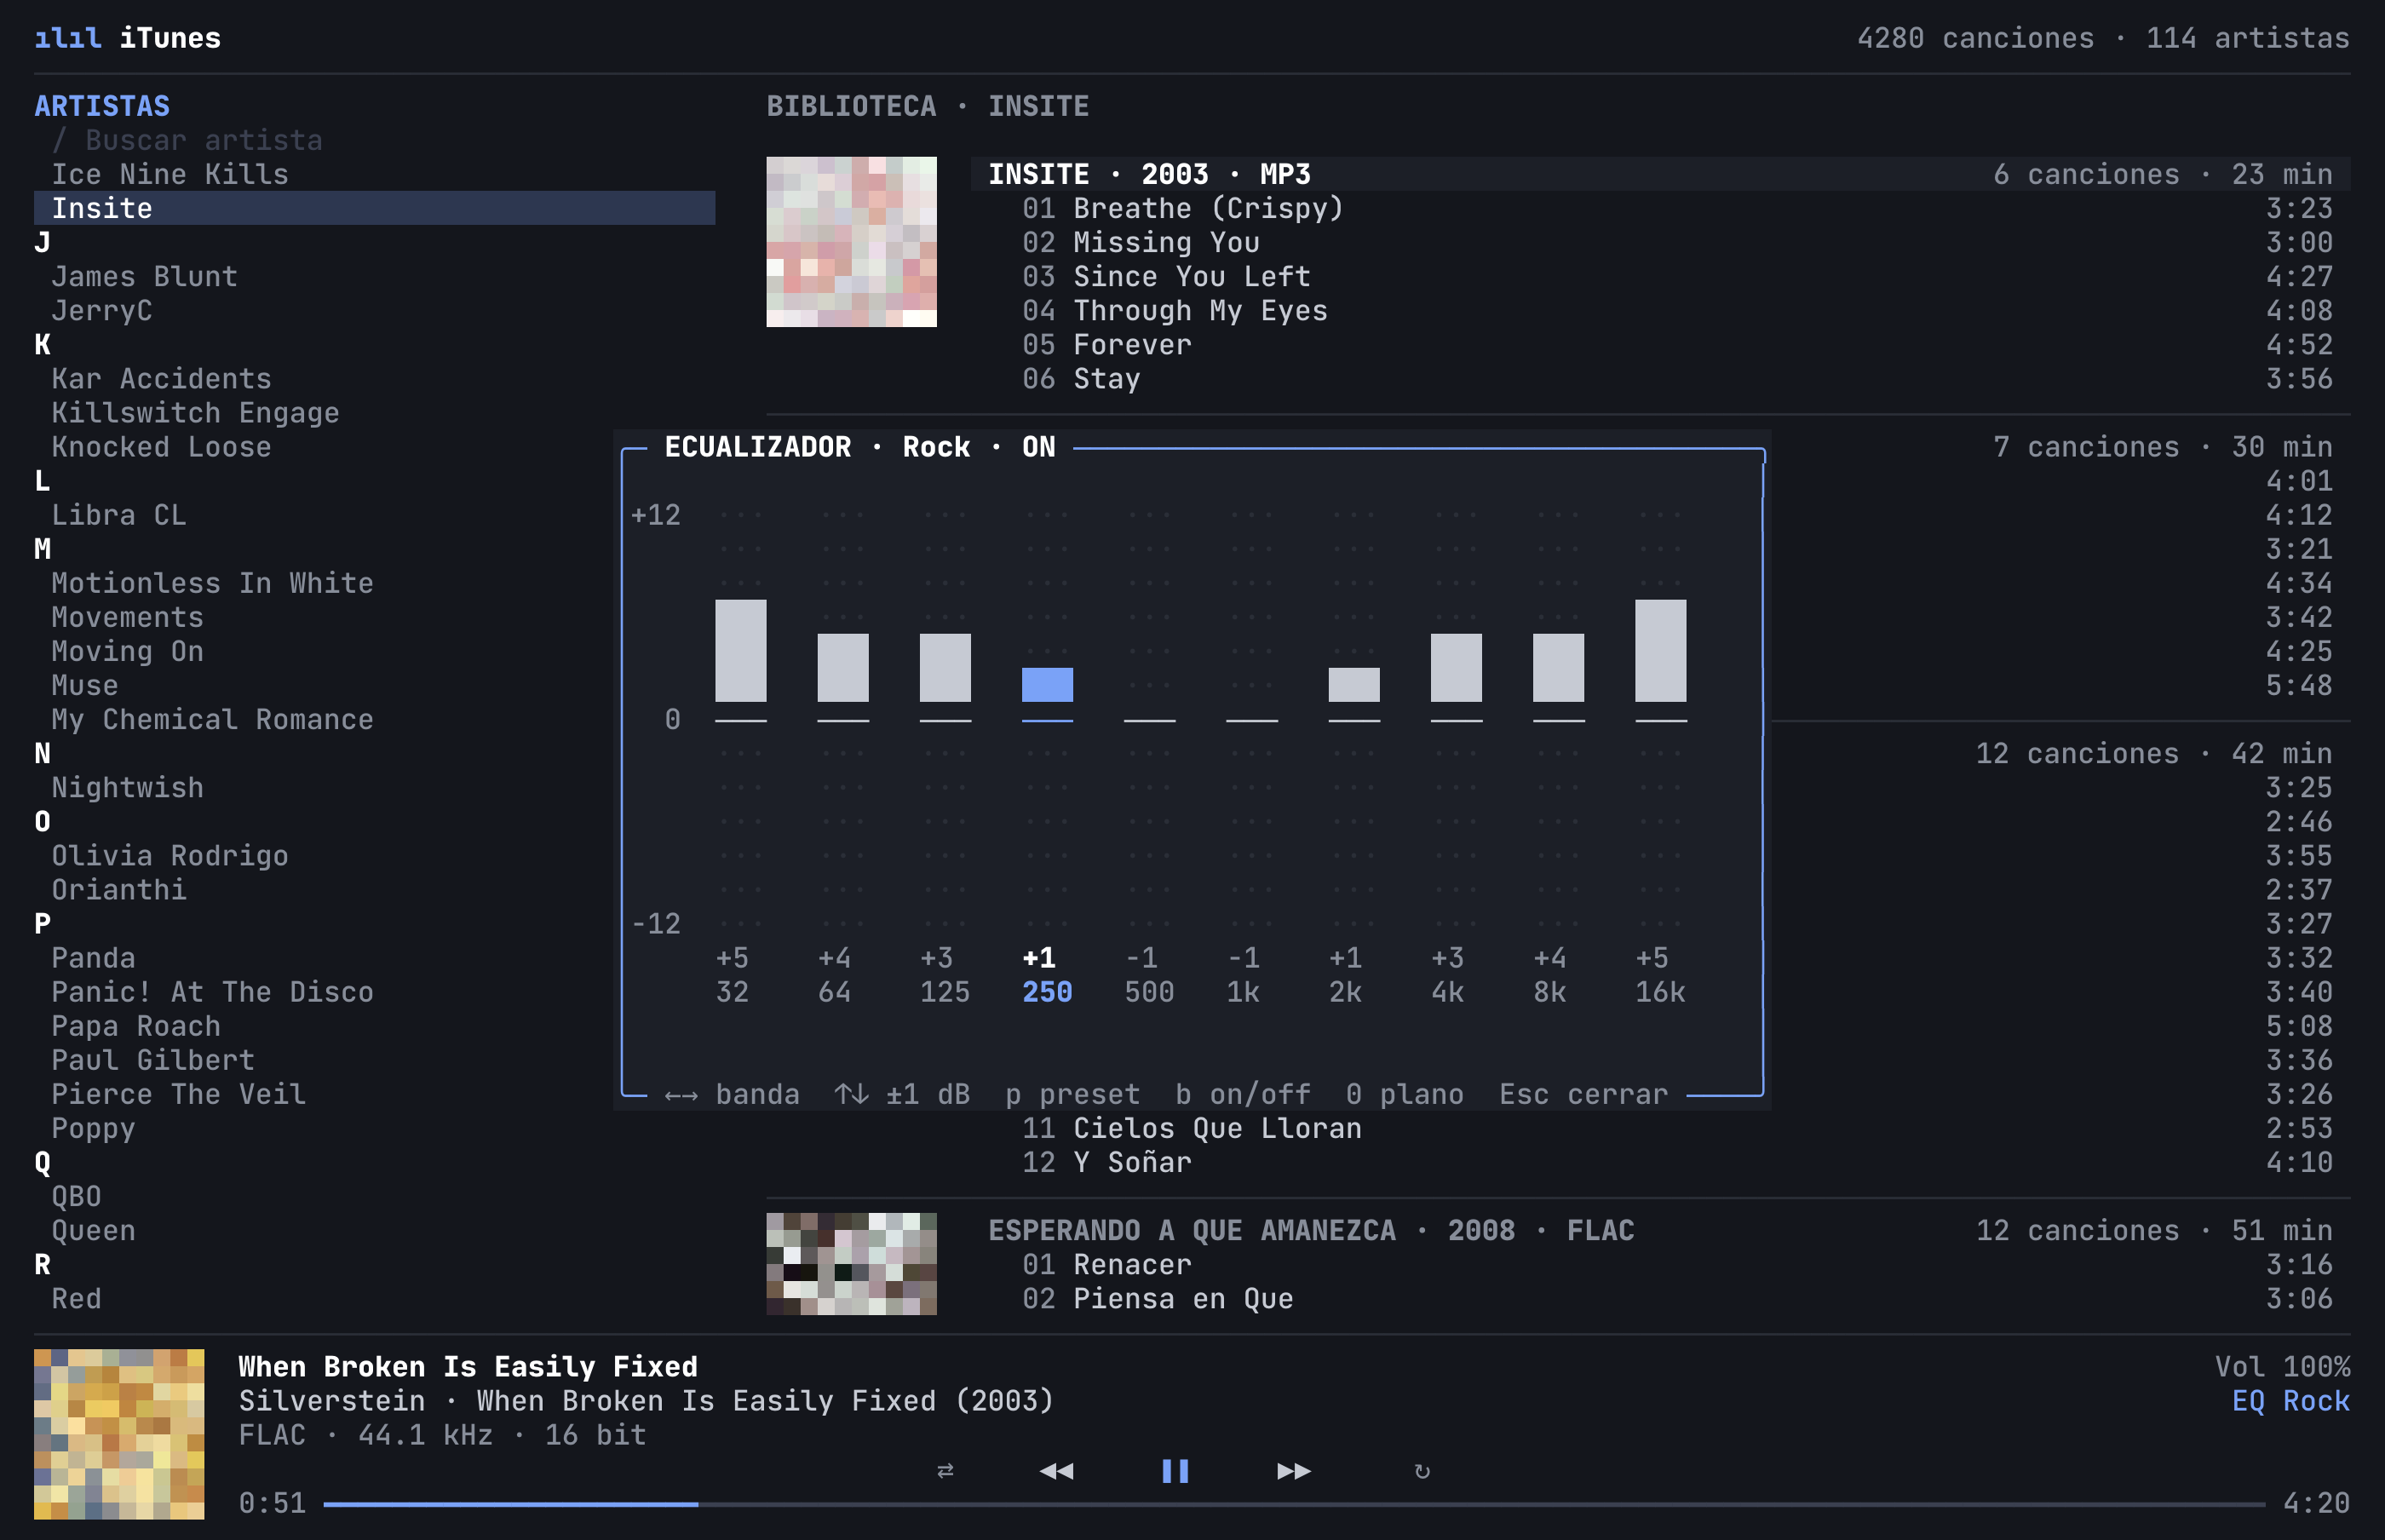The width and height of the screenshot is (2385, 1540).
Task: Click the Vol 100% volume indicator
Action: tap(2283, 1367)
